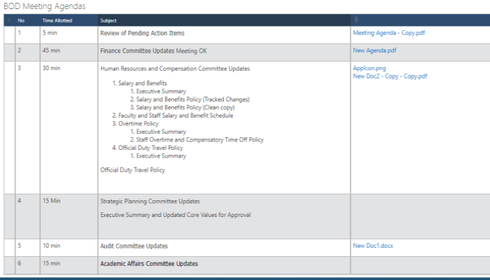Image resolution: width=490 pixels, height=280 pixels.
Task: Open the Subject column header menu
Action: tap(108, 20)
